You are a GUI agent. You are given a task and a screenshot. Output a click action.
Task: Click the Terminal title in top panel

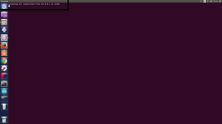pos(4,1)
